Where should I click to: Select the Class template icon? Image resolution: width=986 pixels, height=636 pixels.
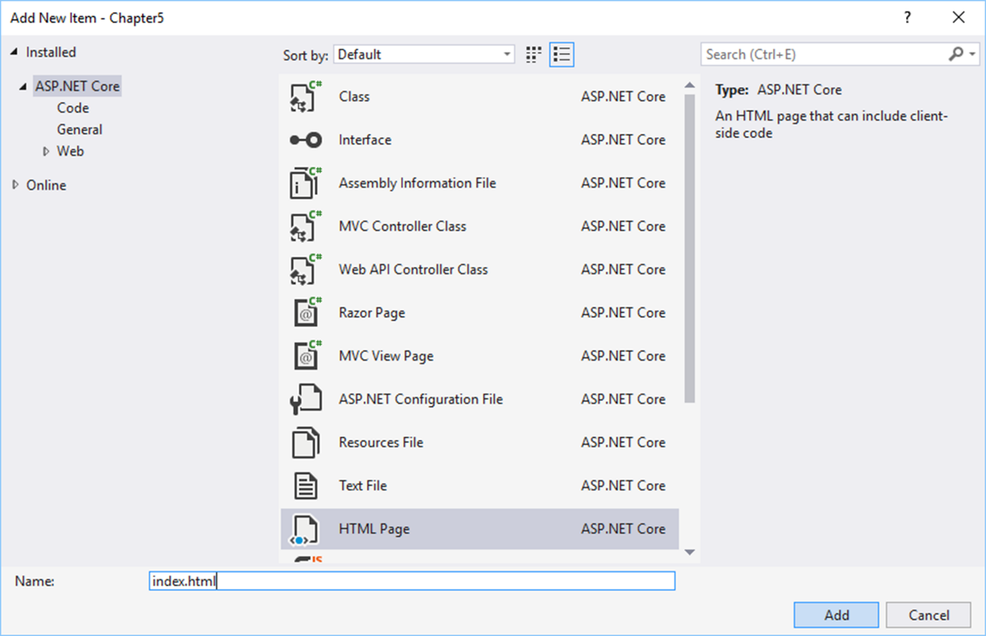306,96
